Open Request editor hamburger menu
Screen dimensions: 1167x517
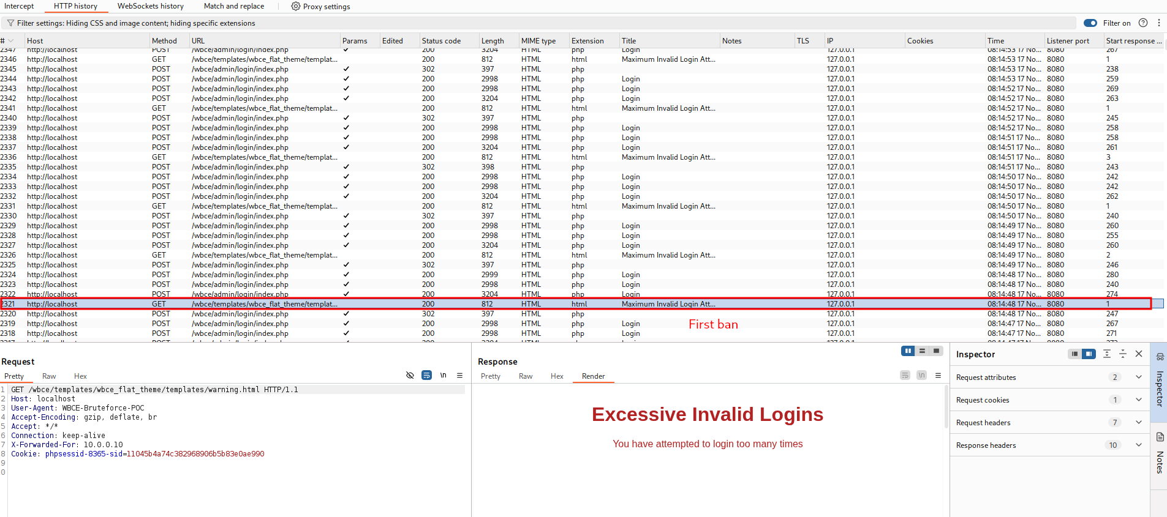[459, 375]
